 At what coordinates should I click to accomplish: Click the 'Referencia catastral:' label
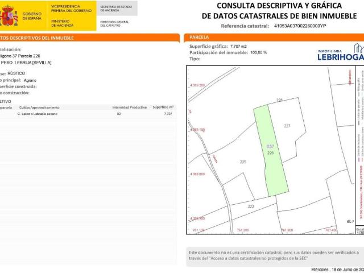[x=245, y=26]
